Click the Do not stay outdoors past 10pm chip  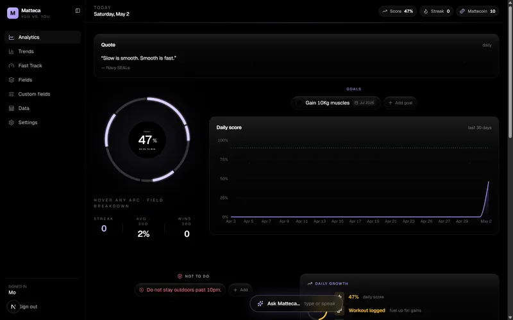pyautogui.click(x=180, y=290)
